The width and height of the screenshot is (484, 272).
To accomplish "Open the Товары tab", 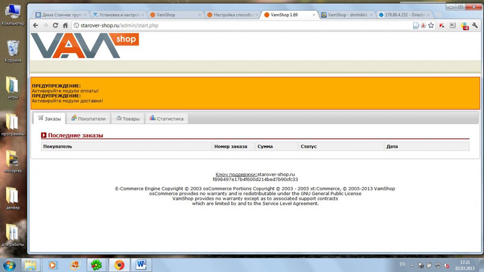I will [128, 118].
